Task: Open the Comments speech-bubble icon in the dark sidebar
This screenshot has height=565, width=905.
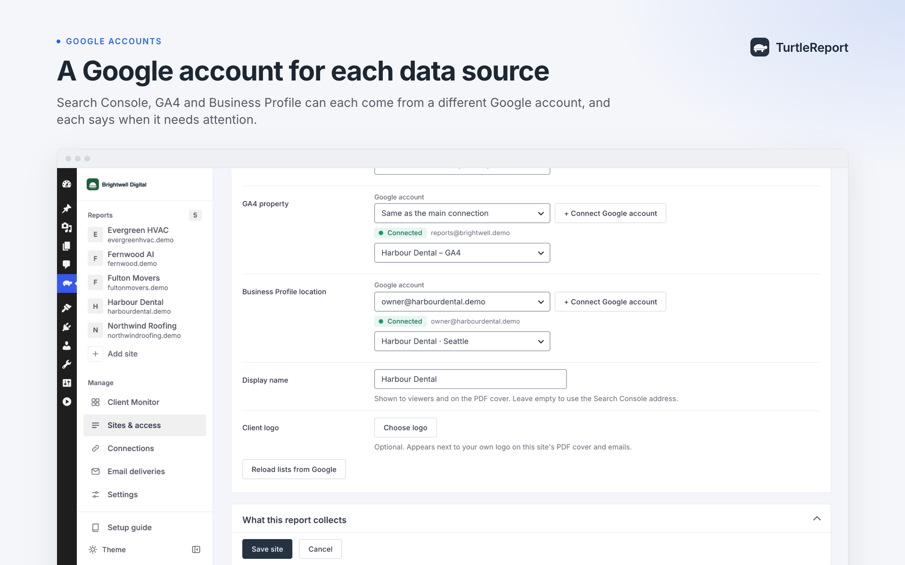Action: 66,265
